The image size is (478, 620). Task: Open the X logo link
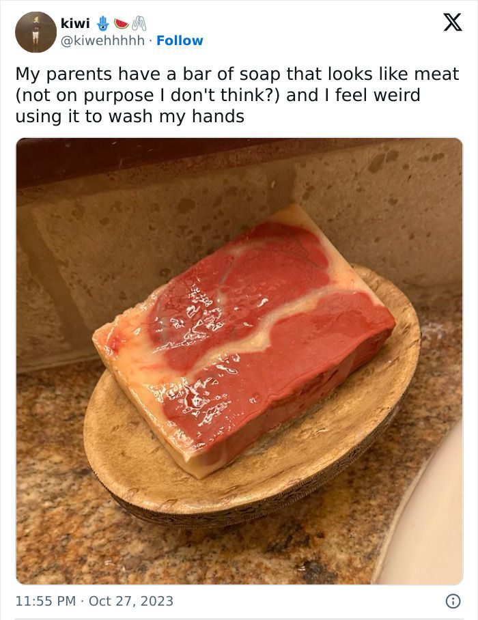pyautogui.click(x=452, y=22)
